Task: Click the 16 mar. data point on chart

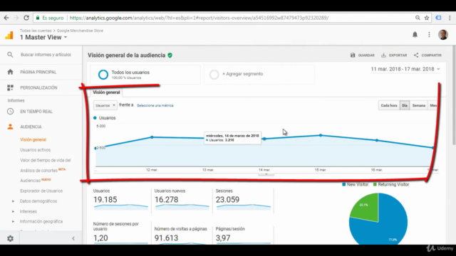Action: tap(377, 140)
